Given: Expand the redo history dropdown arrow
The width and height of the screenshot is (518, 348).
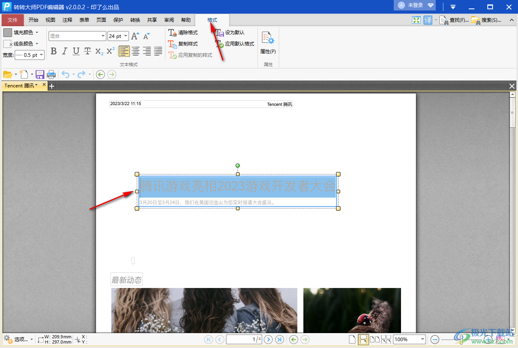Looking at the screenshot, I should tap(89, 74).
